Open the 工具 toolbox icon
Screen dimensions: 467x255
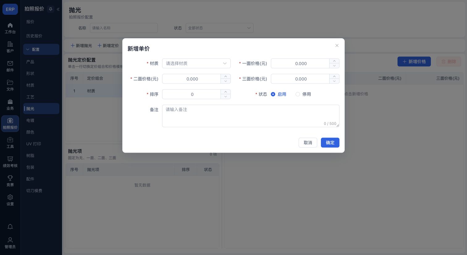10,140
